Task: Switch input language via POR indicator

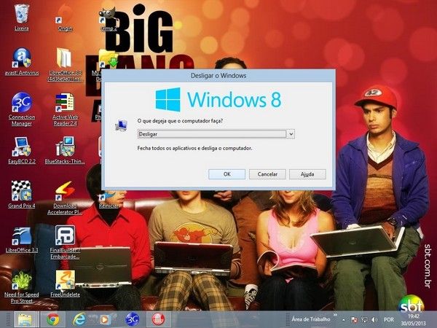Action: (x=389, y=320)
